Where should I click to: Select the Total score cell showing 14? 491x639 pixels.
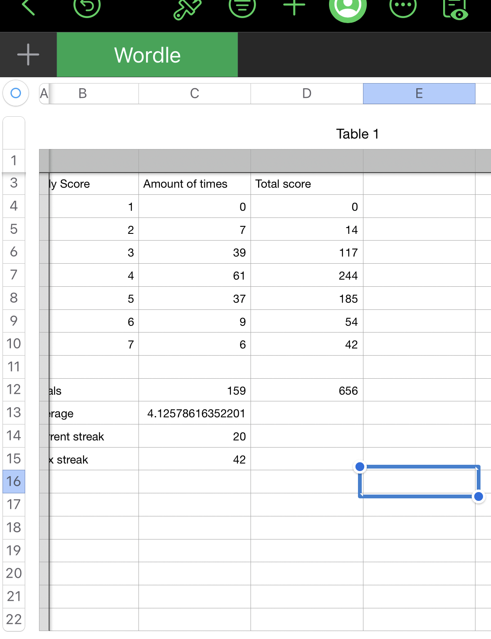click(307, 229)
